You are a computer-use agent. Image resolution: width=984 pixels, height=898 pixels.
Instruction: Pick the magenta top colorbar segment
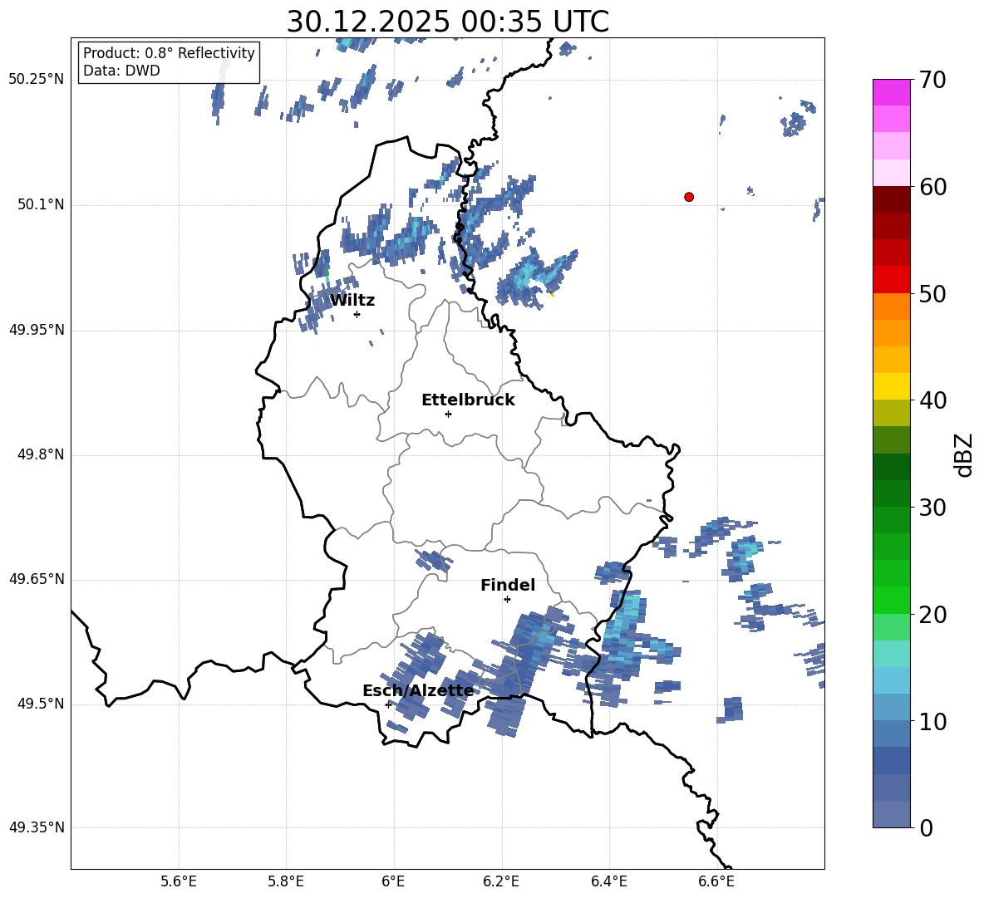(x=891, y=92)
